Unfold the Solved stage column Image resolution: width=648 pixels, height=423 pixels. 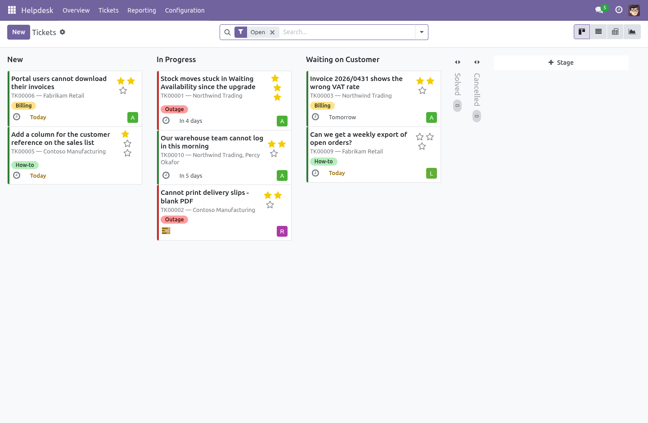[458, 62]
